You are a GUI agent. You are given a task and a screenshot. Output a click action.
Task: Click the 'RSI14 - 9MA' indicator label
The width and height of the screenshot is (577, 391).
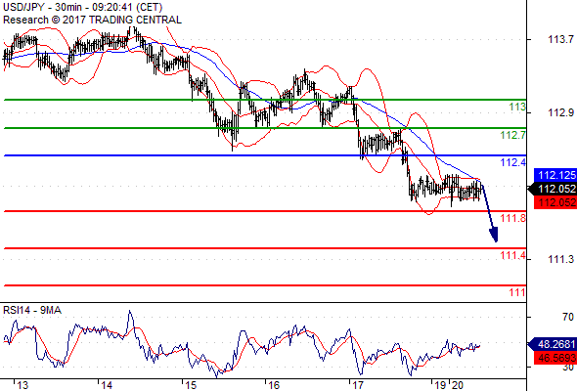click(32, 311)
